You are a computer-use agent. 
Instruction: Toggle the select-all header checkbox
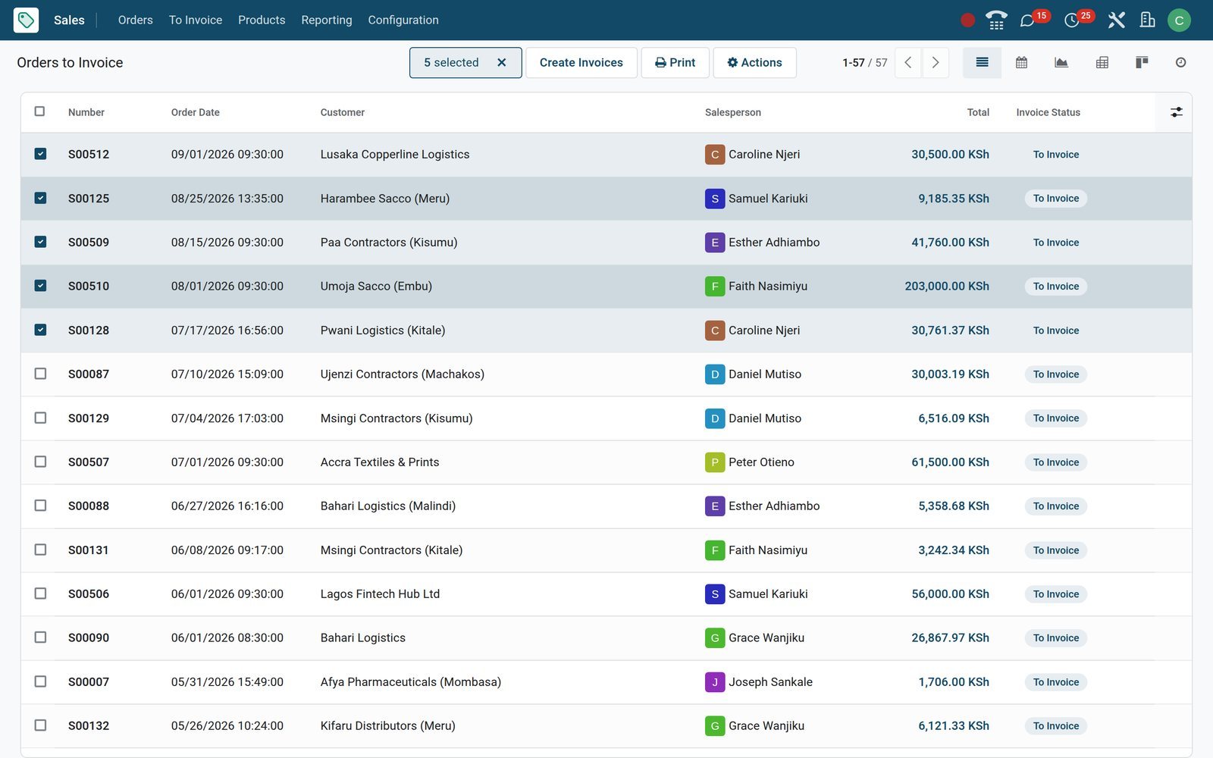tap(40, 111)
